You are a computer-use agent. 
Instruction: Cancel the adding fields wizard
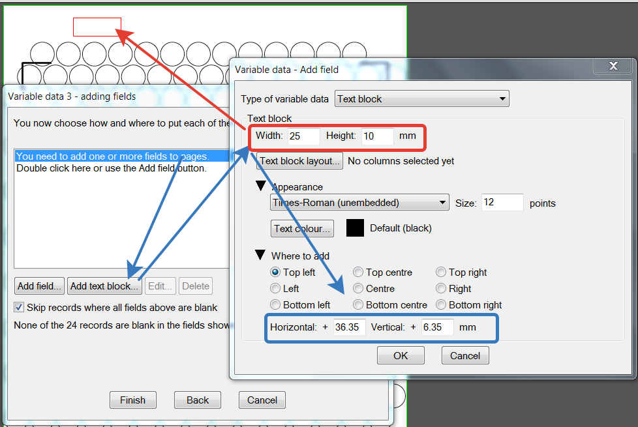pos(262,400)
